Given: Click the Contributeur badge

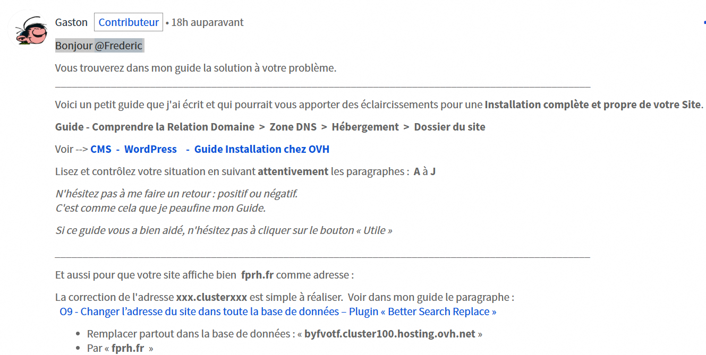Looking at the screenshot, I should [x=129, y=22].
